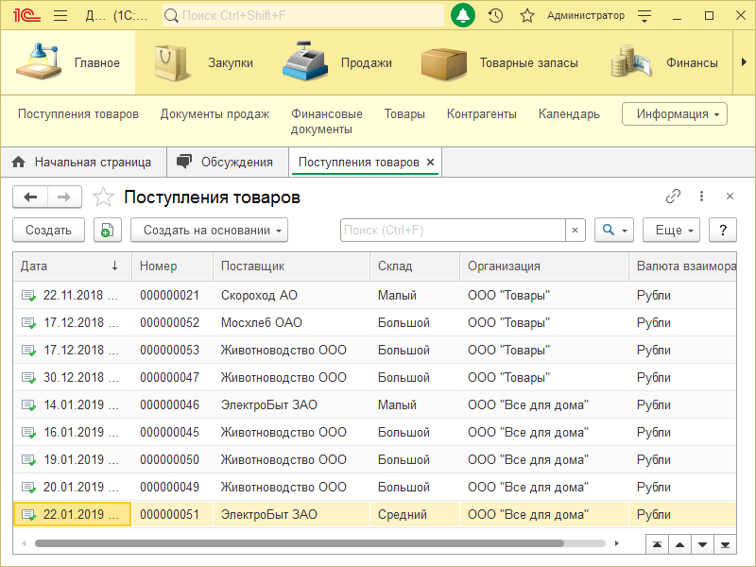Click the horizontal scrollbar thumb
756x567 pixels.
click(x=300, y=543)
